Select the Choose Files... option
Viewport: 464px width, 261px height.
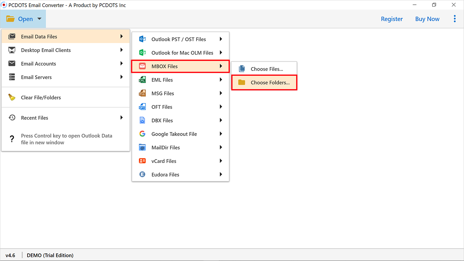click(x=264, y=69)
